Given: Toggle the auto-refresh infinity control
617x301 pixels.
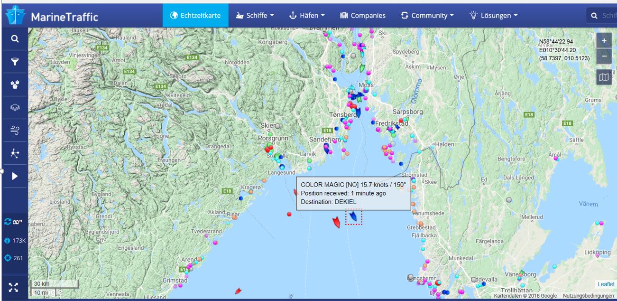Looking at the screenshot, I should coord(14,222).
